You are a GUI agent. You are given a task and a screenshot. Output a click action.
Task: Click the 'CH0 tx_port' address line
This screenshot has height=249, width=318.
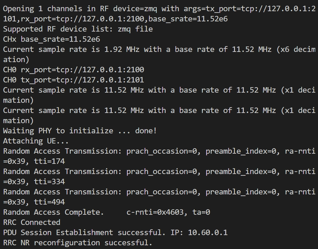point(73,80)
